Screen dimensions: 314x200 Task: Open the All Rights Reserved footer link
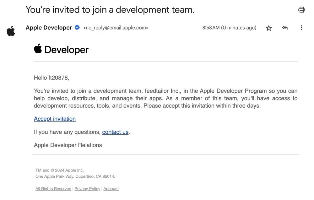(53, 189)
